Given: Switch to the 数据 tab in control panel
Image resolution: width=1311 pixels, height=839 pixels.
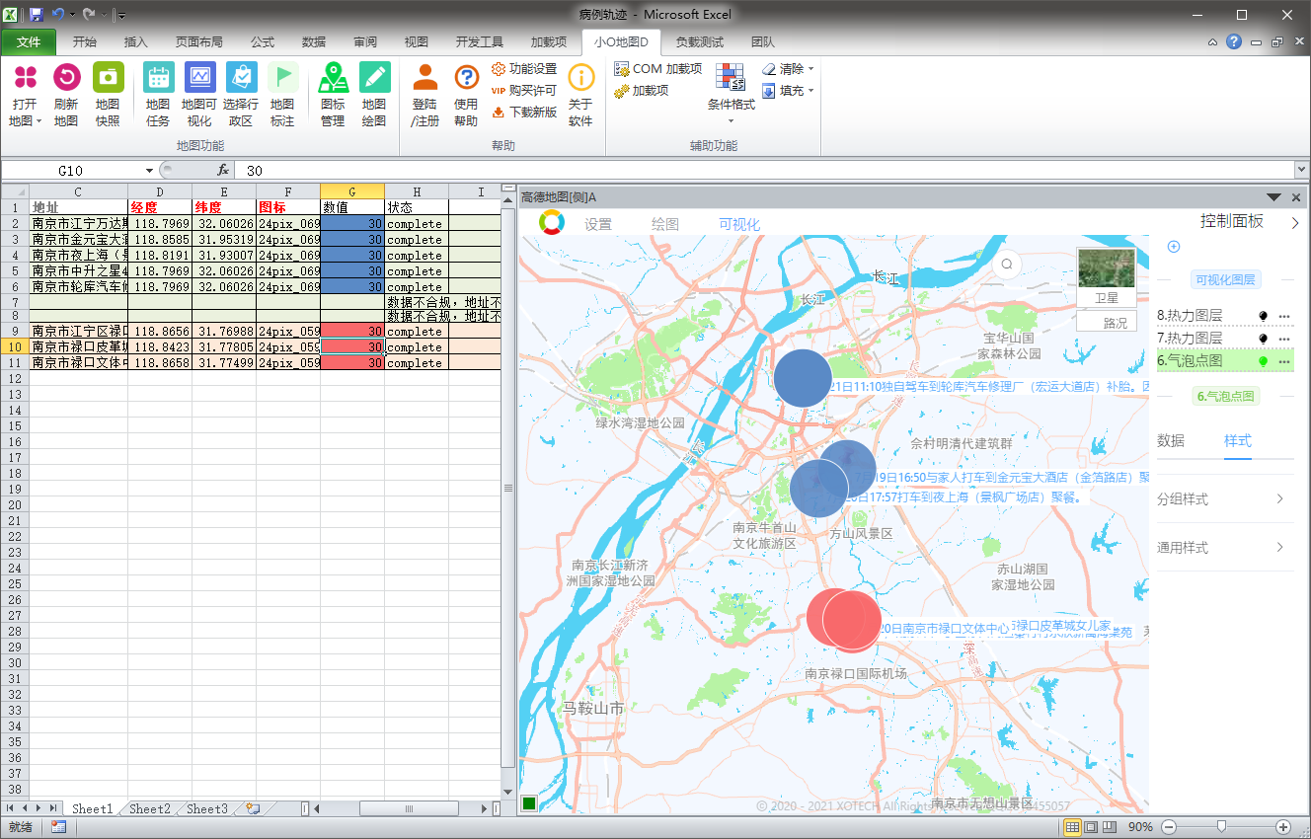Looking at the screenshot, I should point(1171,441).
